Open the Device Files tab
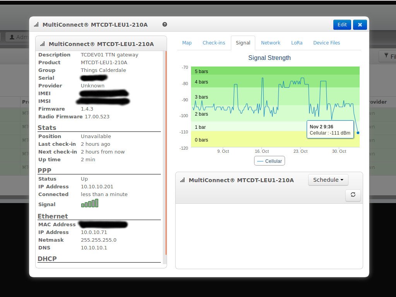 tap(326, 43)
